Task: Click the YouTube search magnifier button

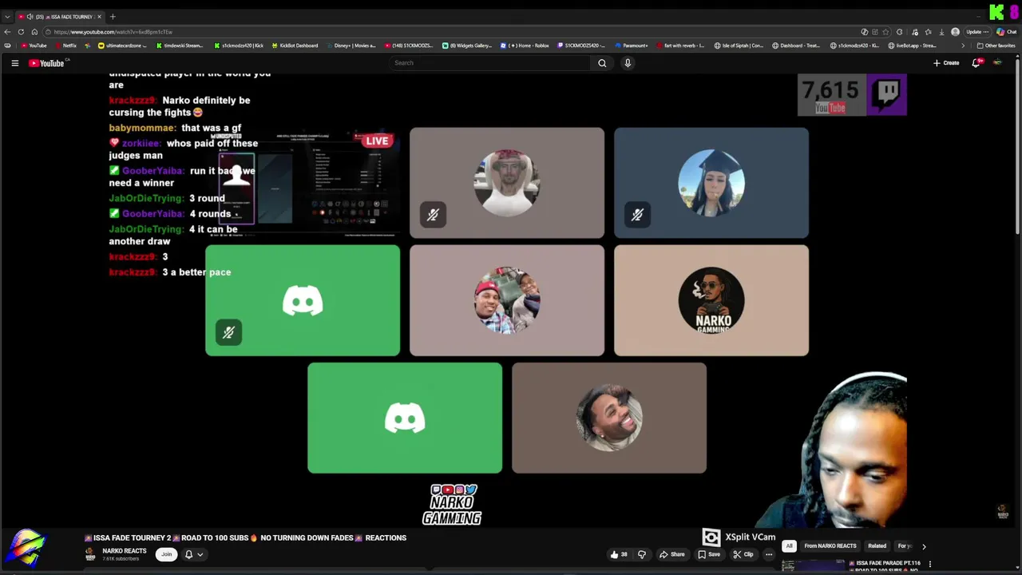Action: click(602, 63)
